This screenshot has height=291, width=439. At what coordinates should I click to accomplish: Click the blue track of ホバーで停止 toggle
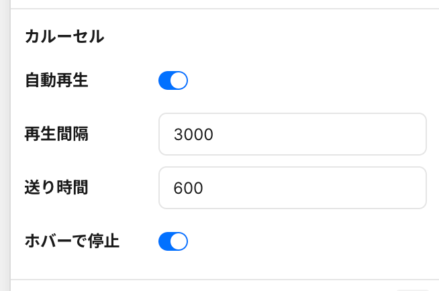(164, 241)
